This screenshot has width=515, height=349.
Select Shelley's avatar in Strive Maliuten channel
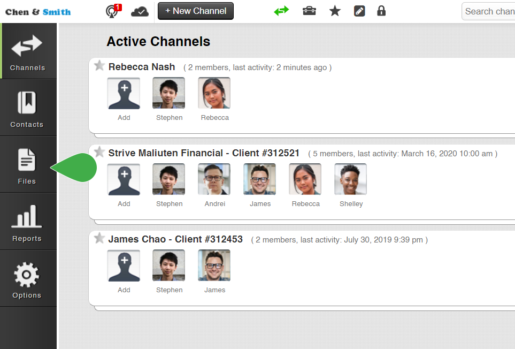[x=350, y=179]
